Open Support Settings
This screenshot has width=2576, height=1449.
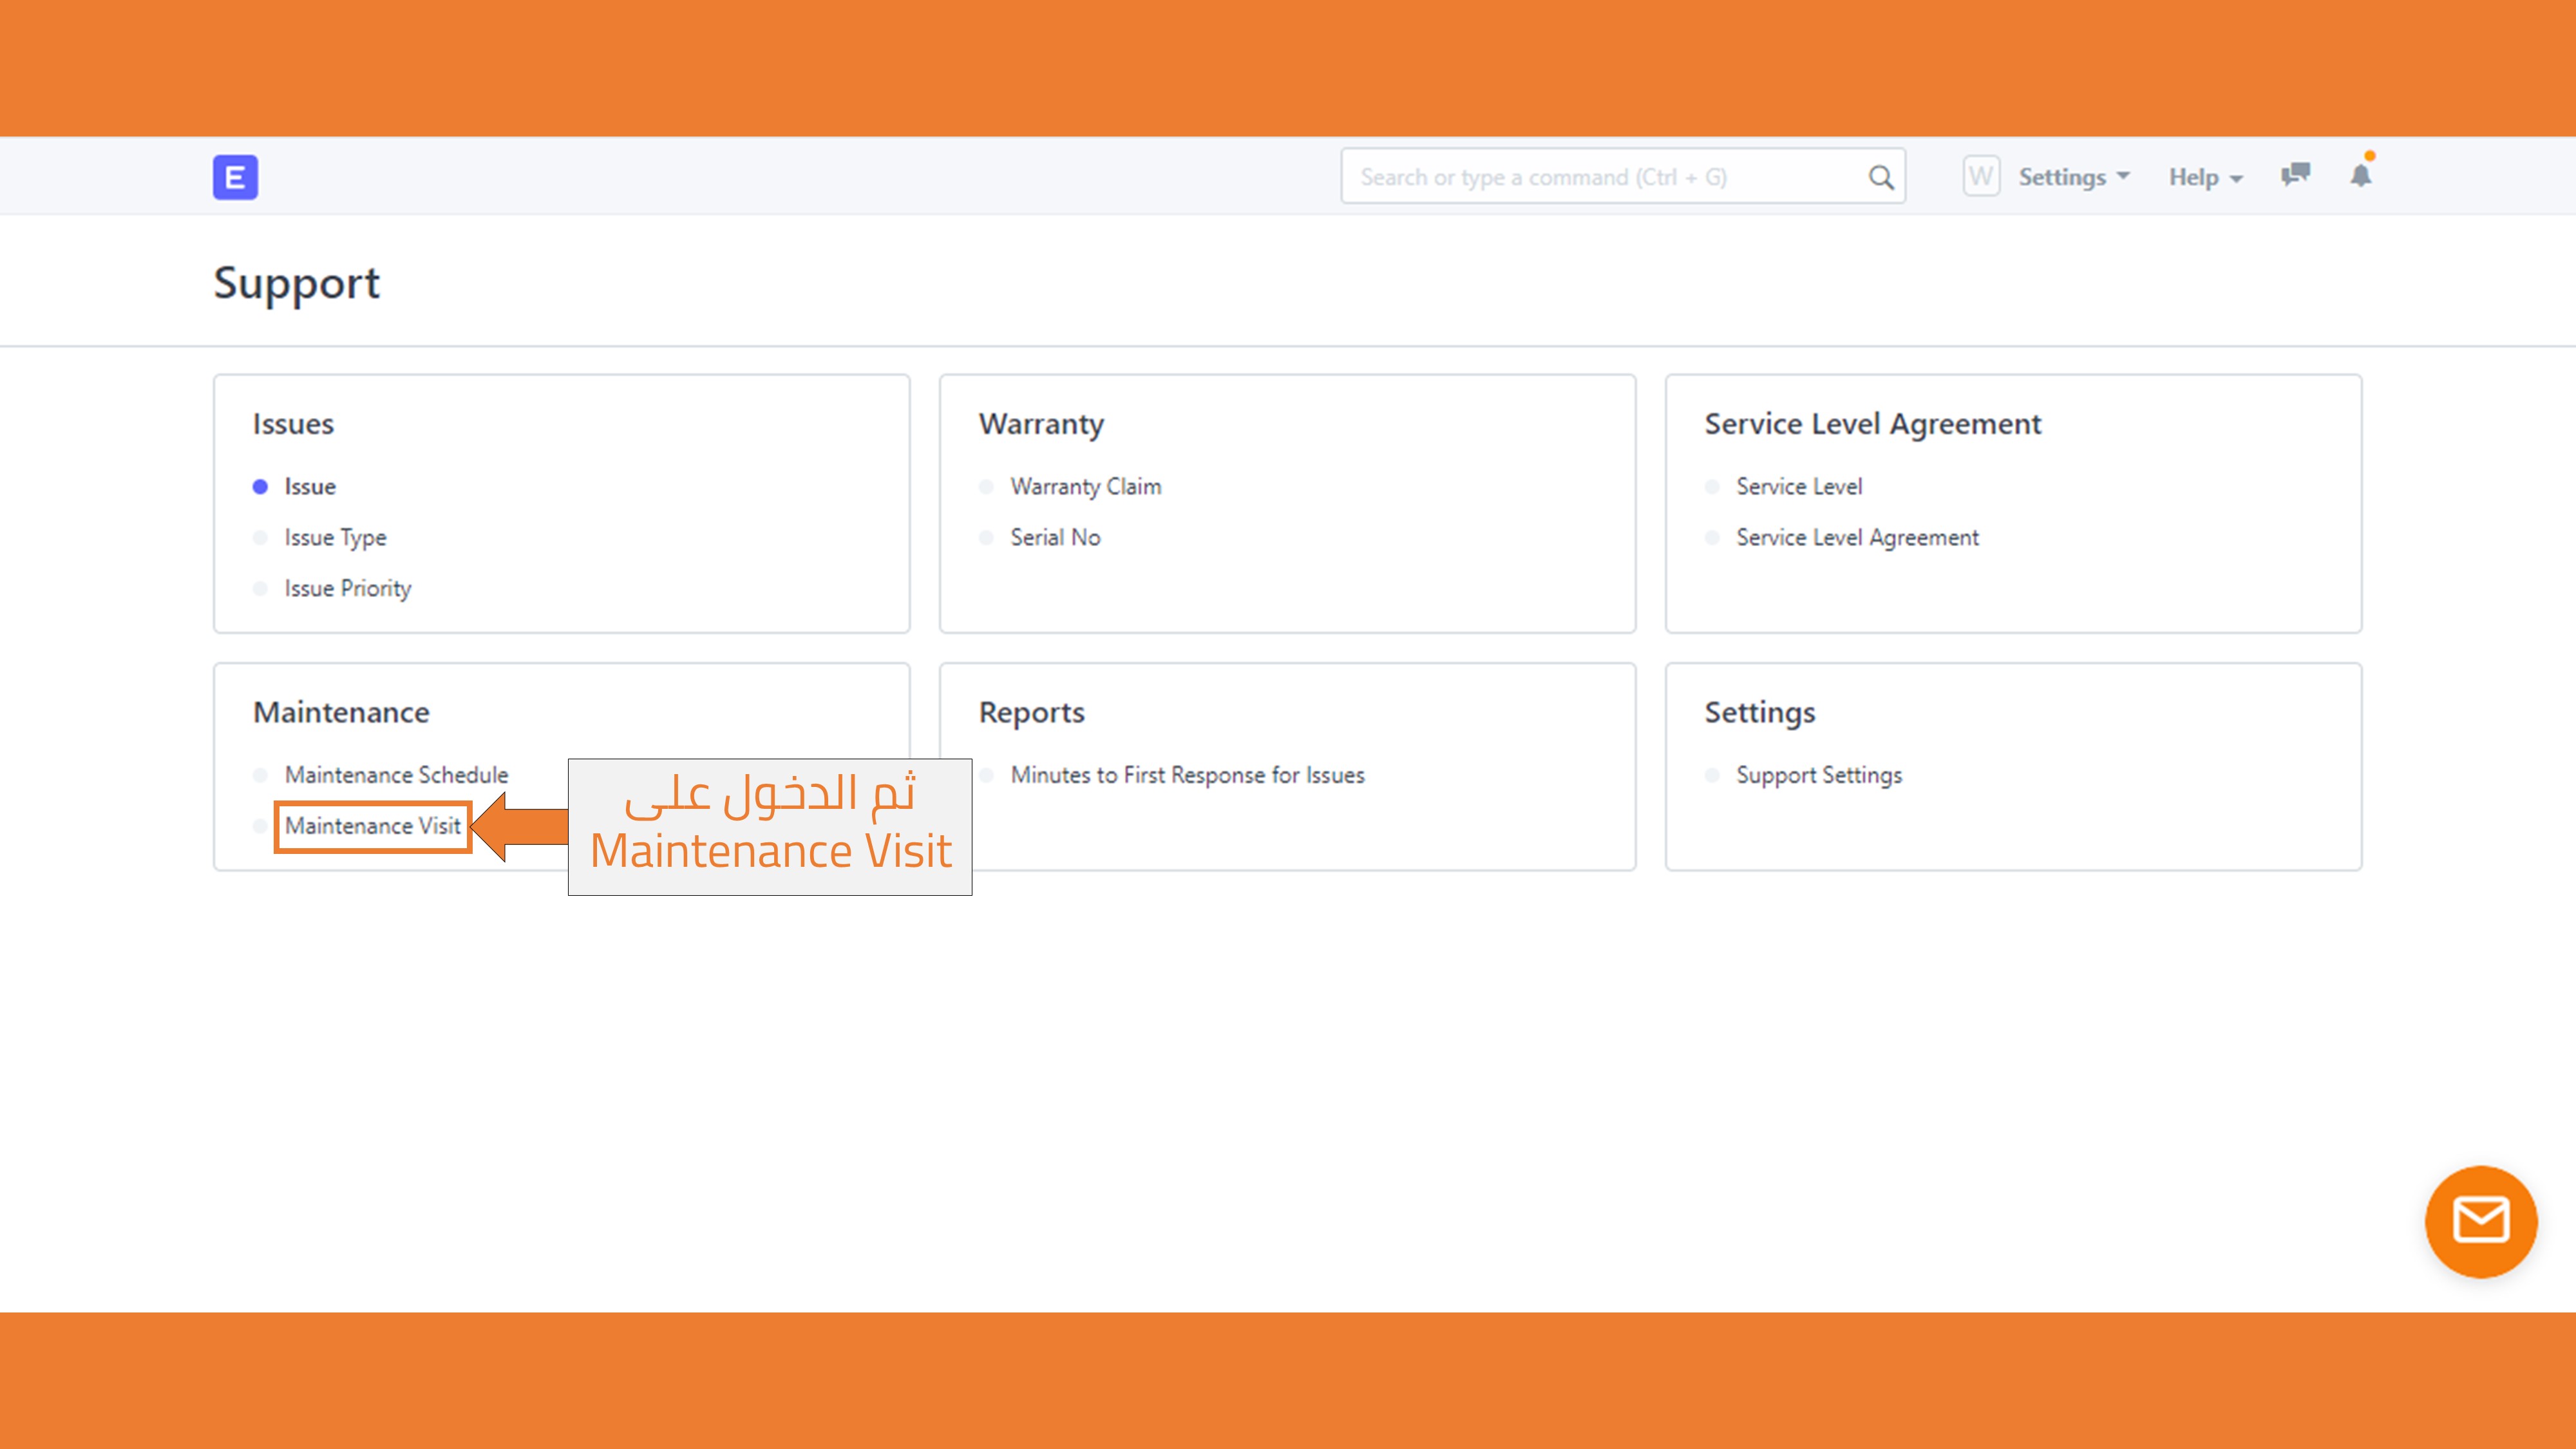[x=1819, y=776]
